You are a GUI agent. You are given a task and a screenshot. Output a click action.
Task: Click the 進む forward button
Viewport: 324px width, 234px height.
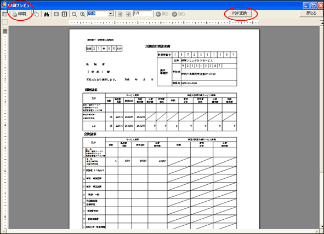tap(179, 14)
